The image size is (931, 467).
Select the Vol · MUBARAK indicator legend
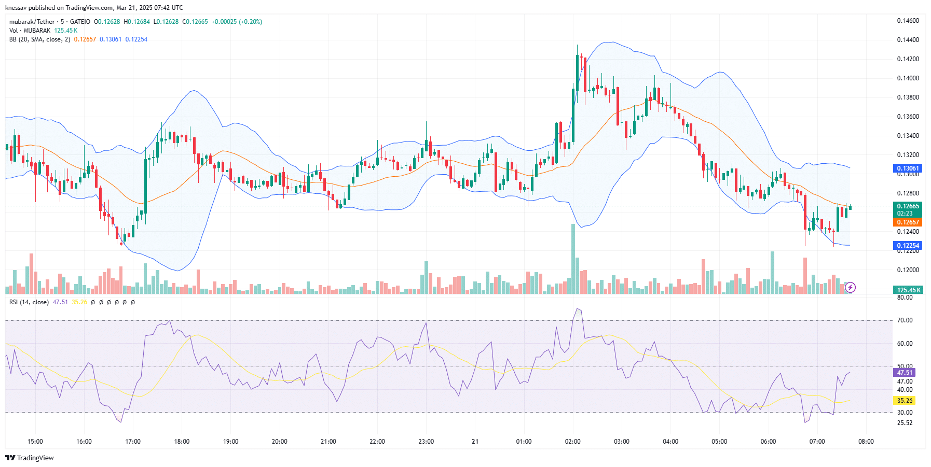point(30,31)
